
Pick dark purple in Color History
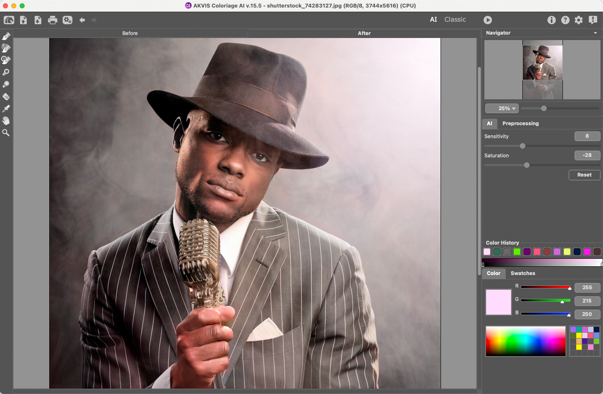point(527,252)
